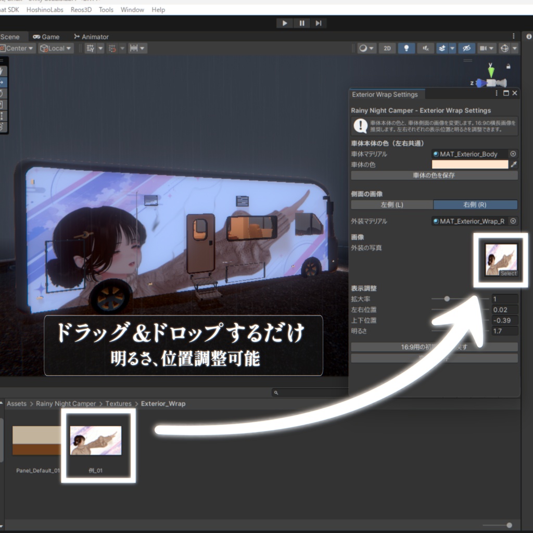This screenshot has width=533, height=533.
Task: Open the 車体の色 color swatch
Action: 470,164
